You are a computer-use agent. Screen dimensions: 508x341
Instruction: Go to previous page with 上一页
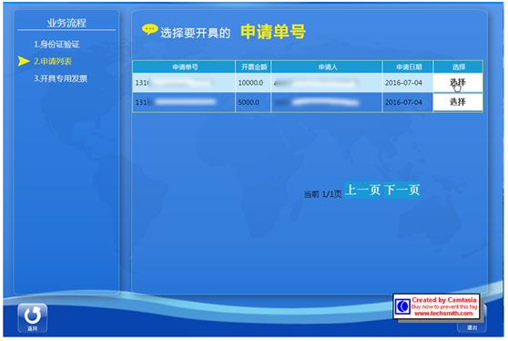point(362,190)
